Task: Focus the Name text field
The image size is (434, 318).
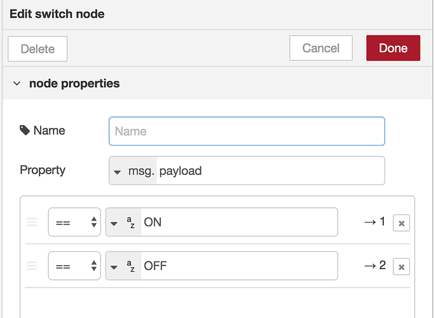Action: pyautogui.click(x=247, y=131)
